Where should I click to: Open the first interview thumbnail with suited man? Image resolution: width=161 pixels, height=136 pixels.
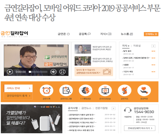tap(83, 49)
